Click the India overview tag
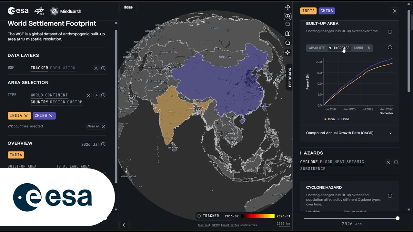 (x=16, y=155)
